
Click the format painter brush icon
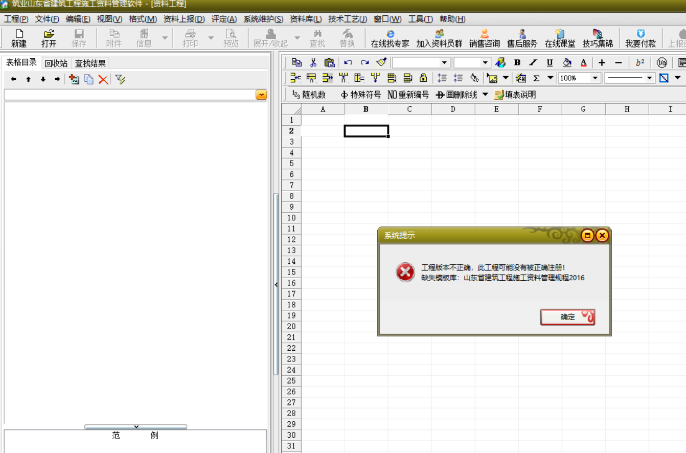[381, 63]
